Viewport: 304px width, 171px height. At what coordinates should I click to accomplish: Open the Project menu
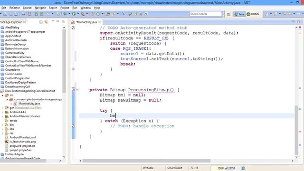point(65,8)
